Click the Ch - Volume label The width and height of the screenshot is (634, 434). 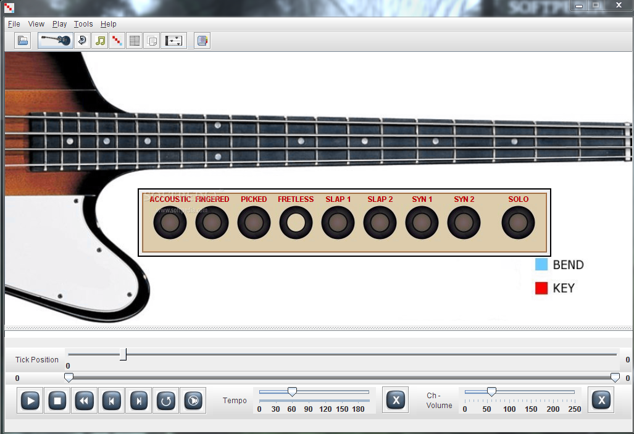tap(439, 401)
